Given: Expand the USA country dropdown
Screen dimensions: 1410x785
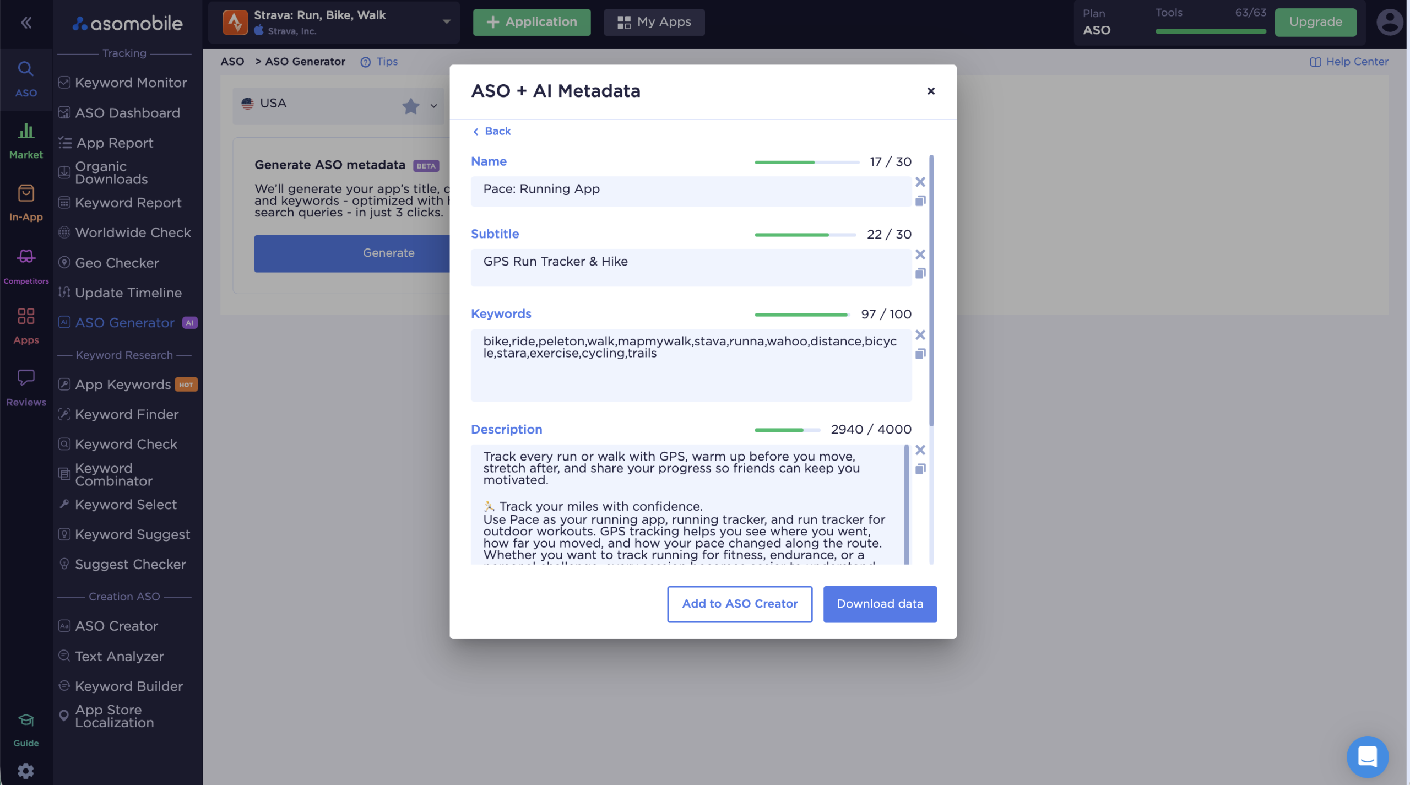Looking at the screenshot, I should [433, 106].
